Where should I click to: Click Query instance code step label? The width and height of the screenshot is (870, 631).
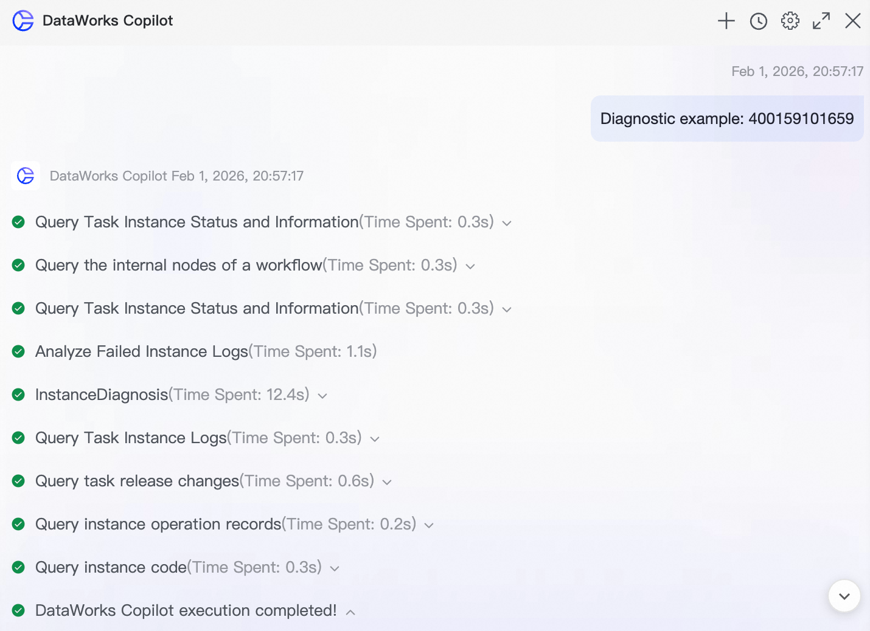click(111, 567)
